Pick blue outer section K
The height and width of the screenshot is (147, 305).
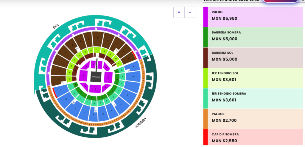(x=66, y=99)
